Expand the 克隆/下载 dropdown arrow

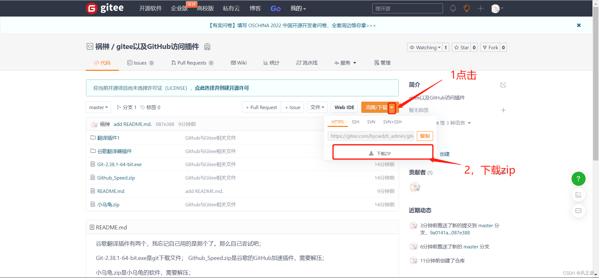(x=392, y=108)
